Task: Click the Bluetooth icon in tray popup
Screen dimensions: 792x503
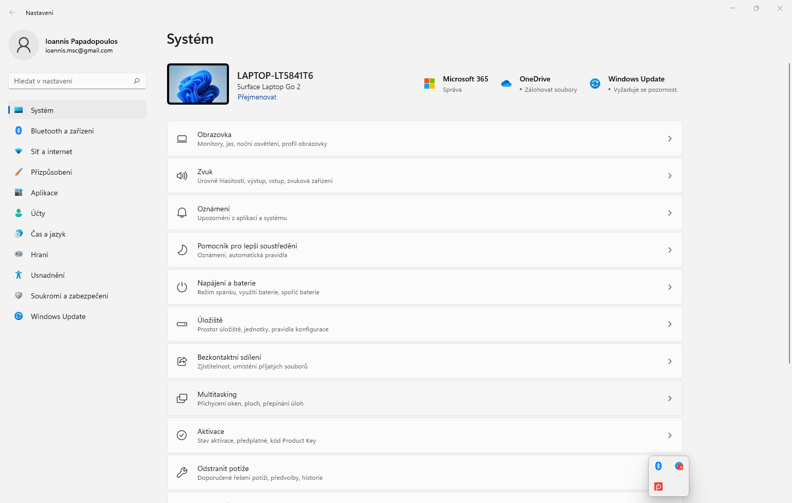Action: click(x=658, y=466)
